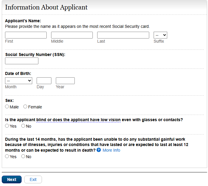Click into the Middle name field

[72, 35]
